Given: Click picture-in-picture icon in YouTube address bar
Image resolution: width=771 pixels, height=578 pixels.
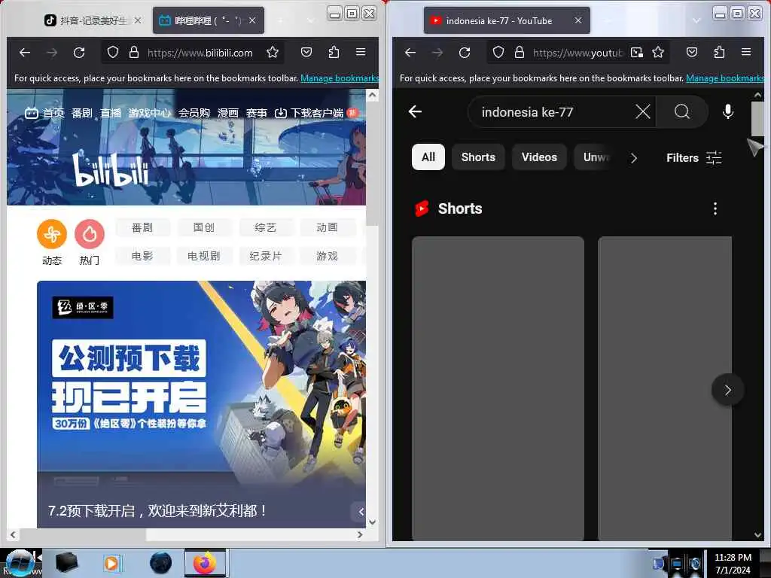Looking at the screenshot, I should tap(637, 52).
